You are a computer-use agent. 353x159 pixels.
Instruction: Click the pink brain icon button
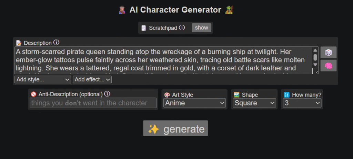(329, 66)
